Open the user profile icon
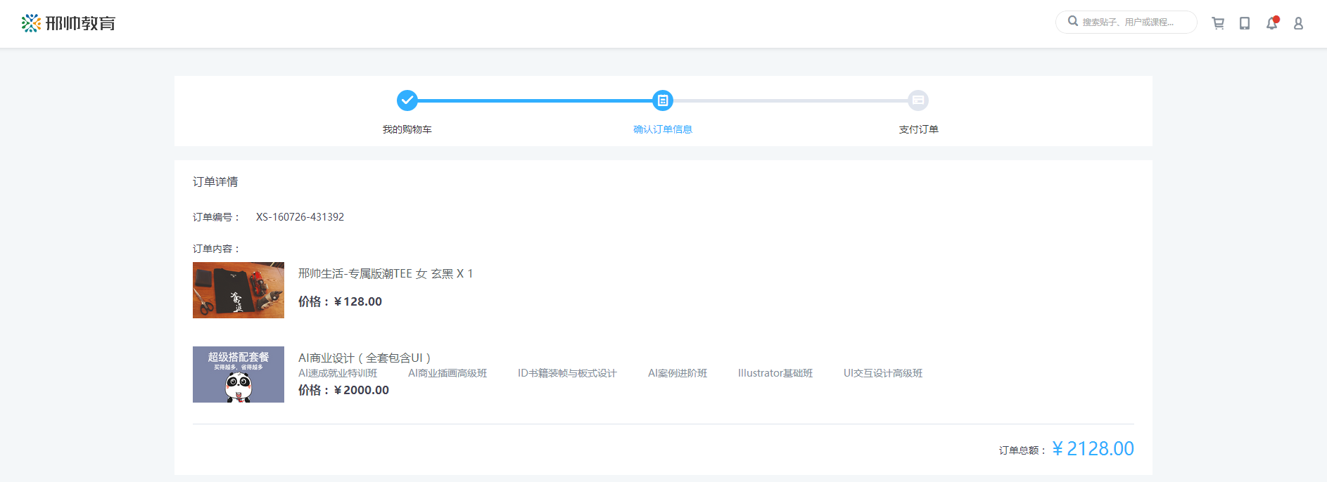The height and width of the screenshot is (482, 1327). click(x=1298, y=23)
